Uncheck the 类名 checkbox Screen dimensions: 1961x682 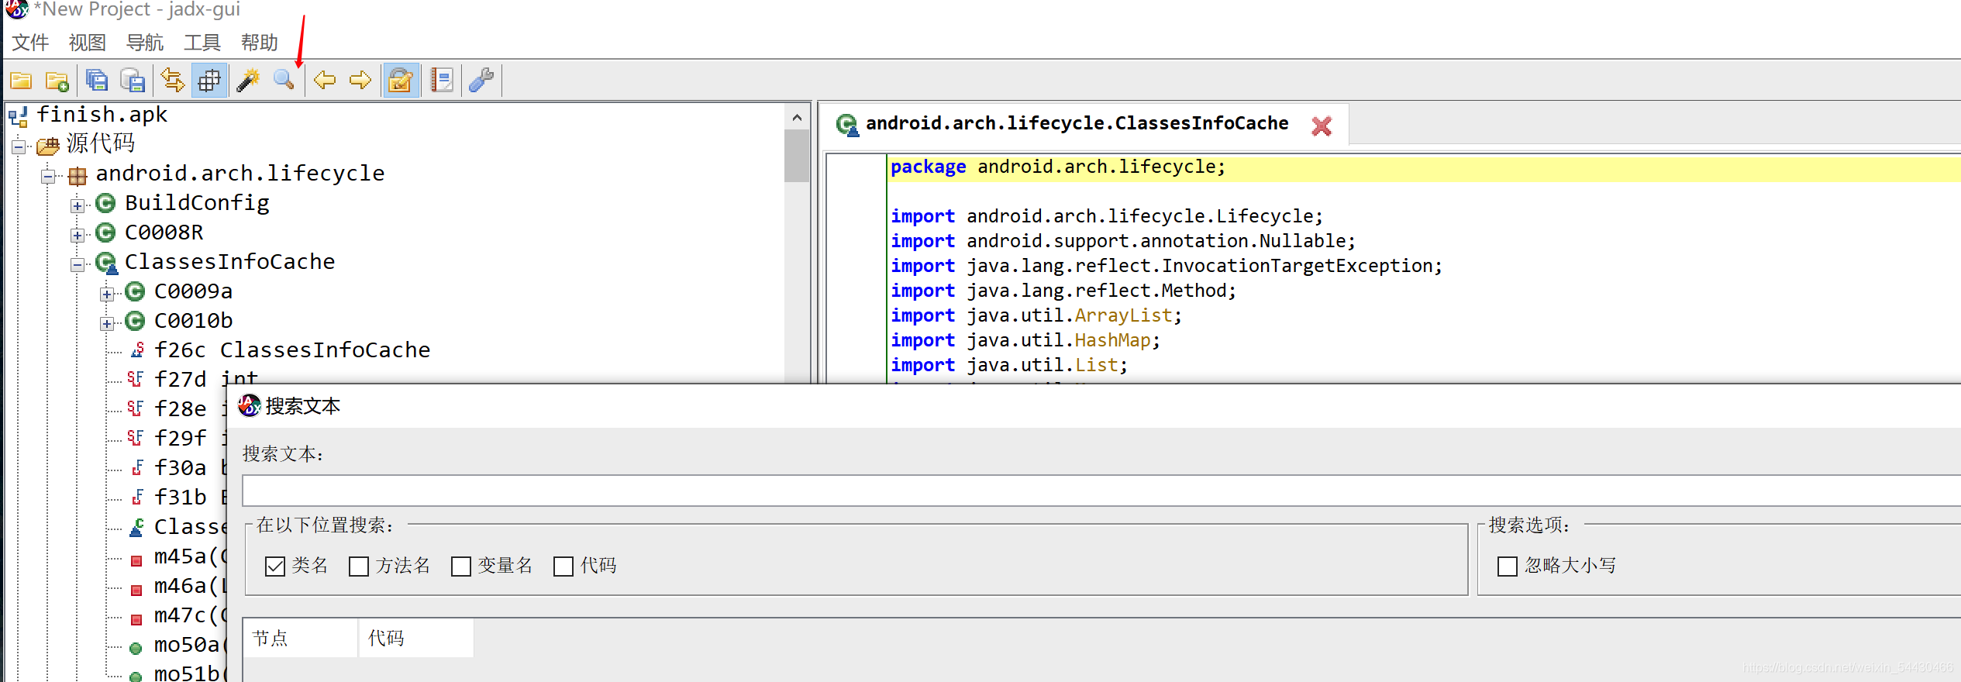(x=275, y=567)
